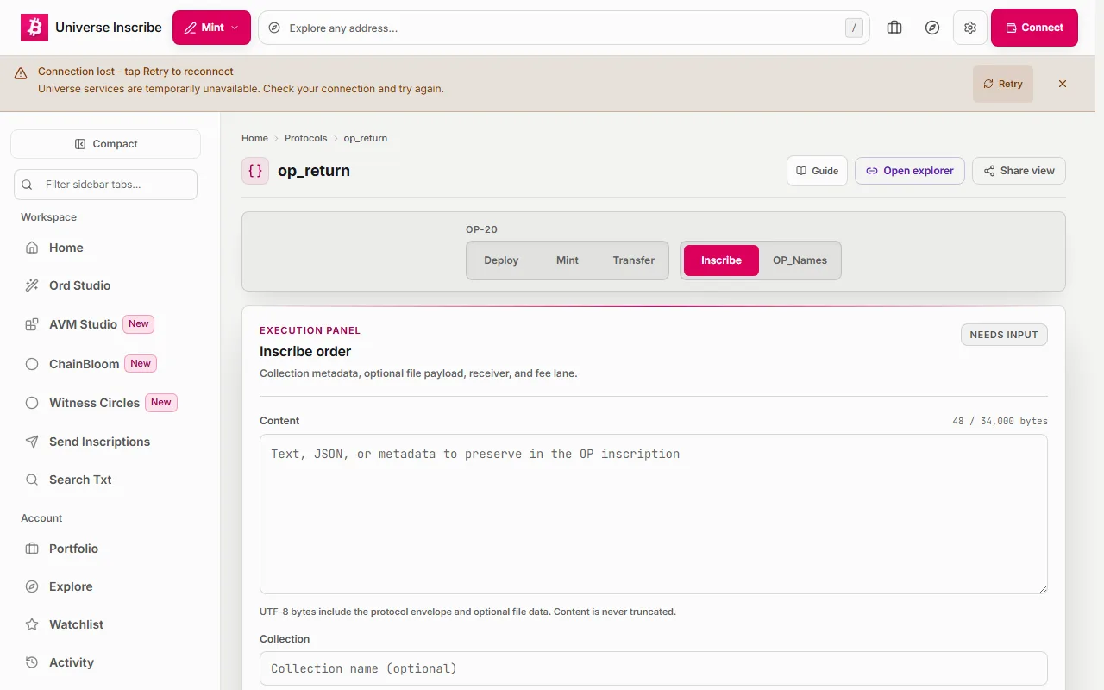This screenshot has width=1104, height=690.
Task: Open Witness Circles from sidebar
Action: click(x=105, y=403)
